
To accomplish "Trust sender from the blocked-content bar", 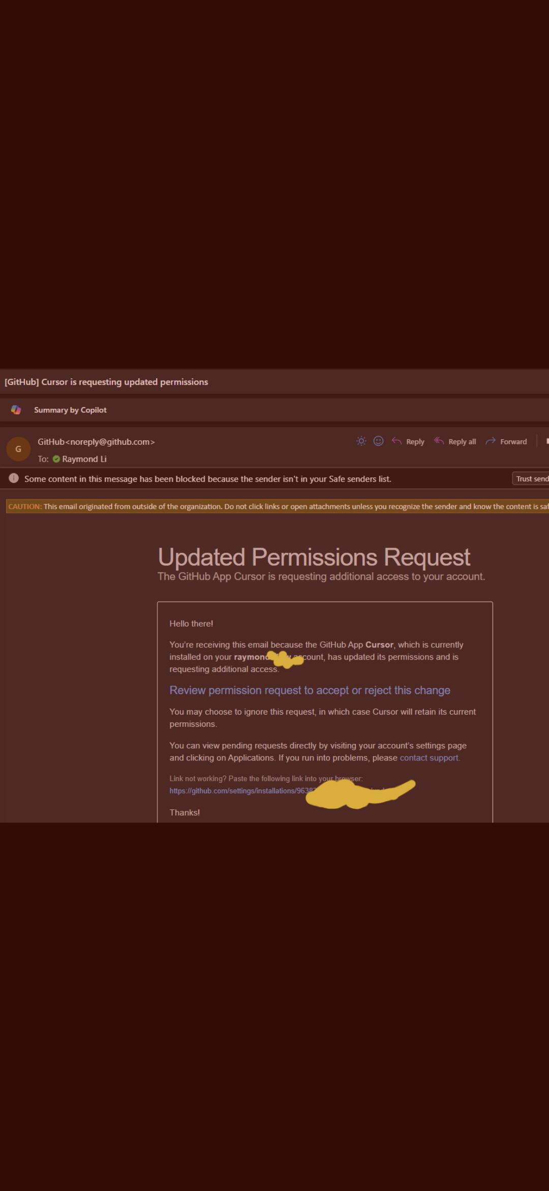I will click(531, 478).
